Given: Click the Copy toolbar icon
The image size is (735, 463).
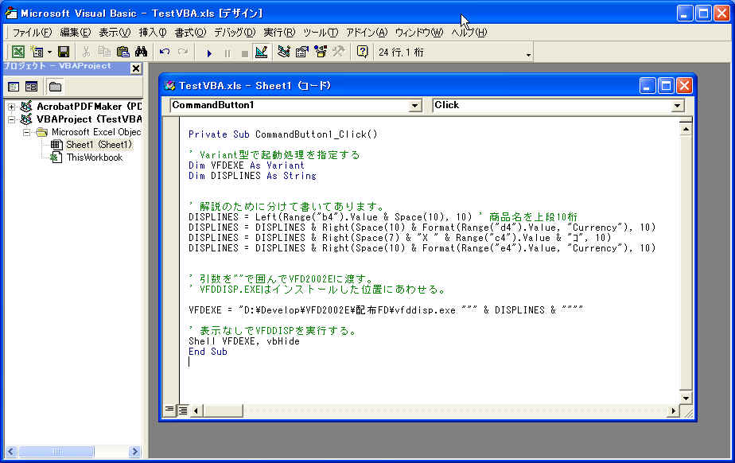Looking at the screenshot, I should (104, 52).
